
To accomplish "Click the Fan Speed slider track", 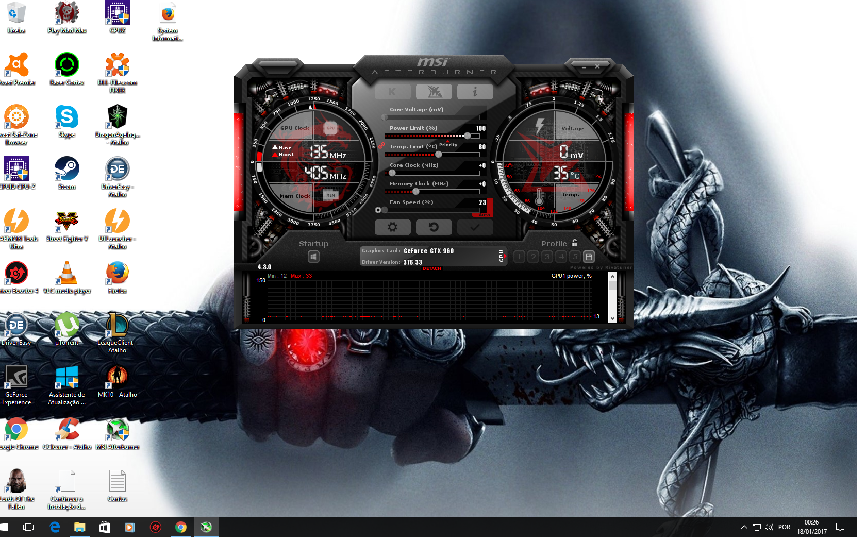I will coord(432,210).
